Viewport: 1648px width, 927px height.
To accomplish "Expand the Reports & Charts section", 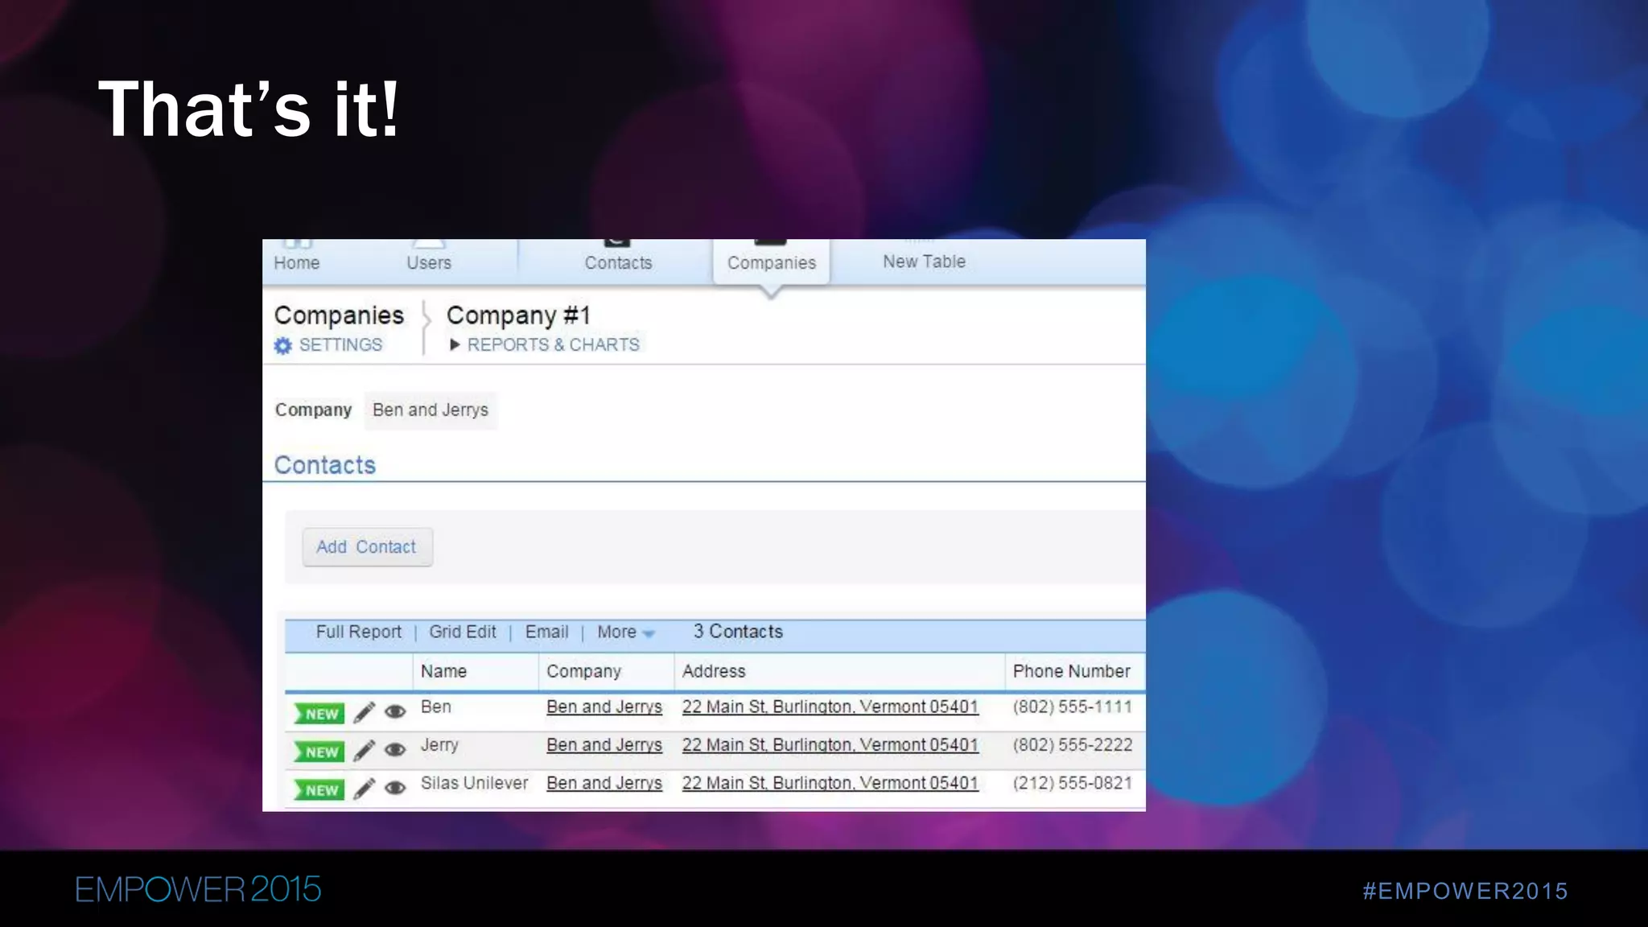I will click(545, 345).
